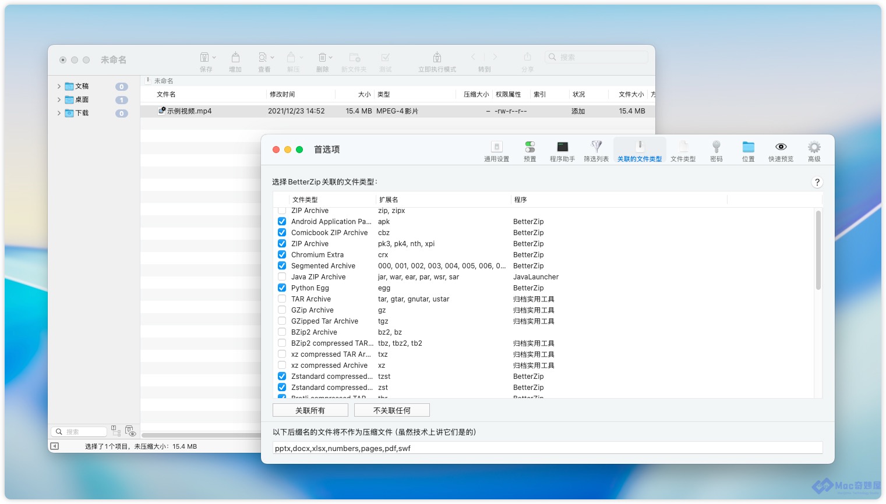This screenshot has width=886, height=504.
Task: Click back arrow of 转到 in toolbar
Action: pos(474,57)
